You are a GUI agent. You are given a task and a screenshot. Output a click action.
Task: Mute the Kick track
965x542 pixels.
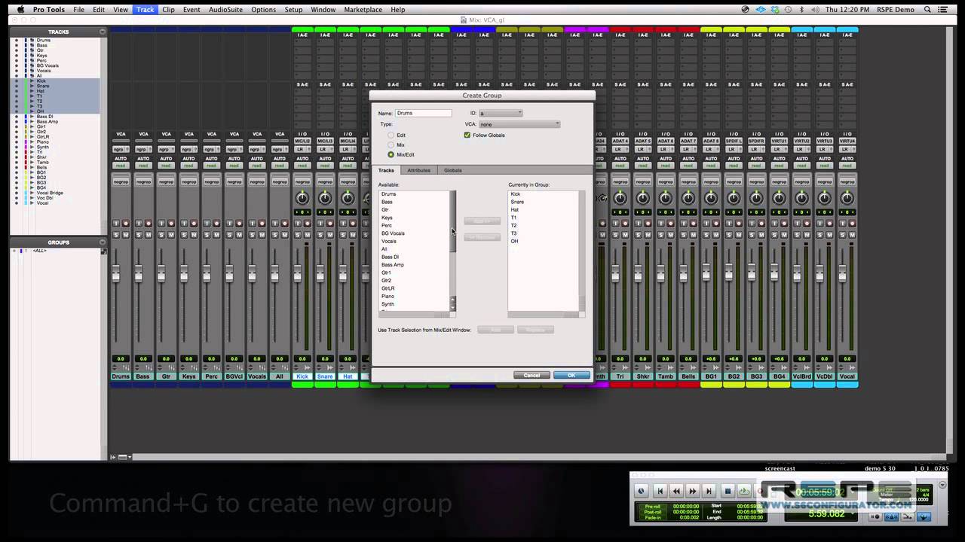pos(308,235)
